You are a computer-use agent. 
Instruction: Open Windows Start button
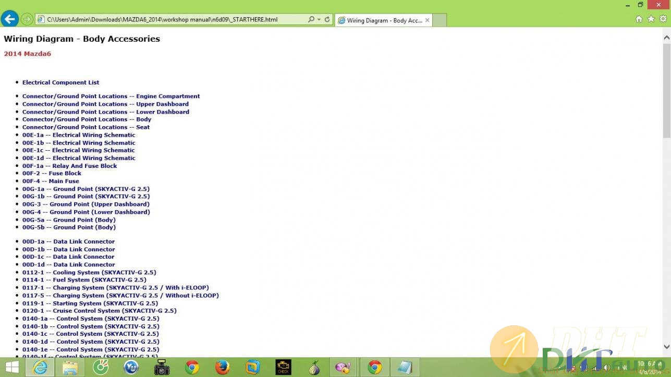[11, 367]
